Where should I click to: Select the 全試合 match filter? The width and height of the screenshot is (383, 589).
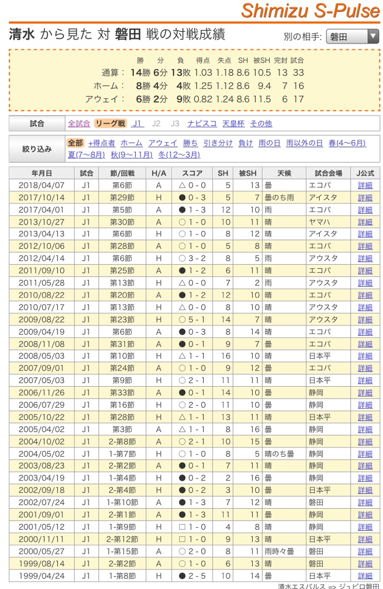[x=79, y=124]
